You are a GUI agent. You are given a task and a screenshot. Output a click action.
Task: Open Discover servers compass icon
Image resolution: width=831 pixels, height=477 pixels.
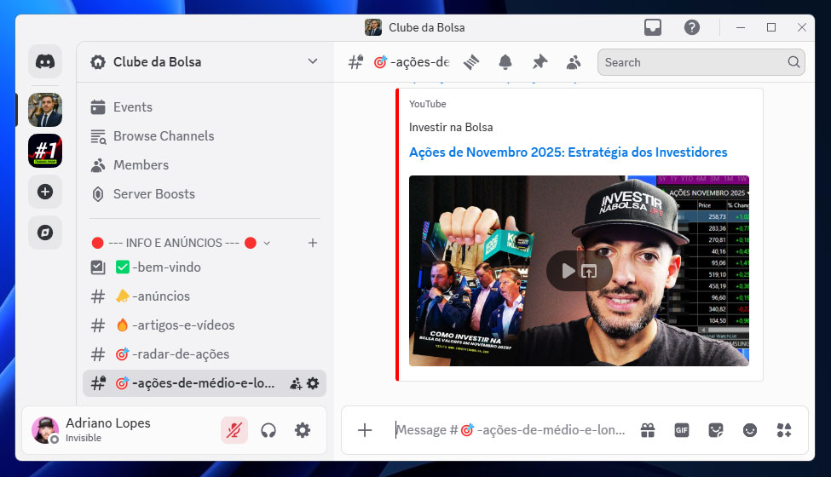point(45,233)
